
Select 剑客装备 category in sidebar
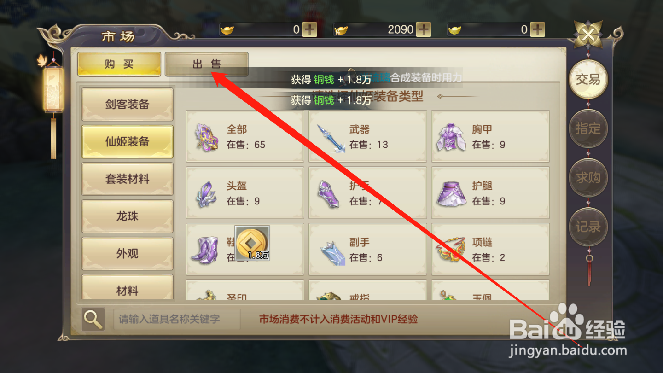128,104
